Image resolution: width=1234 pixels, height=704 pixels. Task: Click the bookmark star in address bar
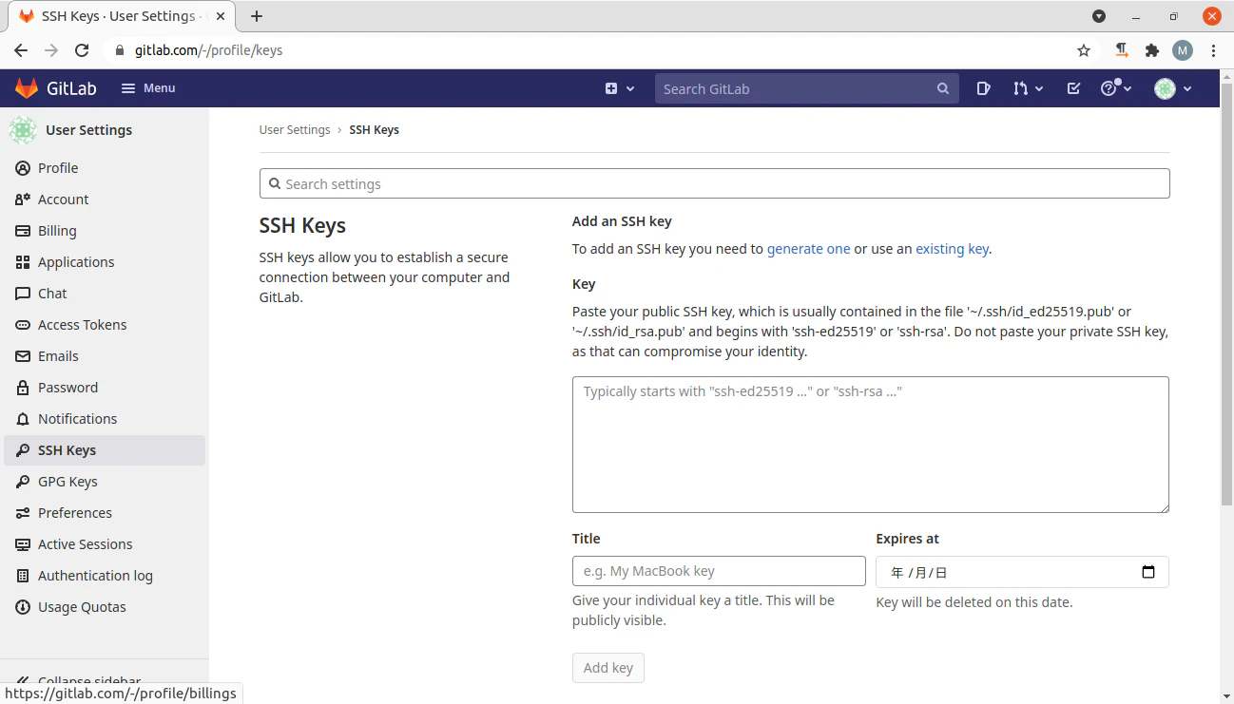(x=1084, y=50)
